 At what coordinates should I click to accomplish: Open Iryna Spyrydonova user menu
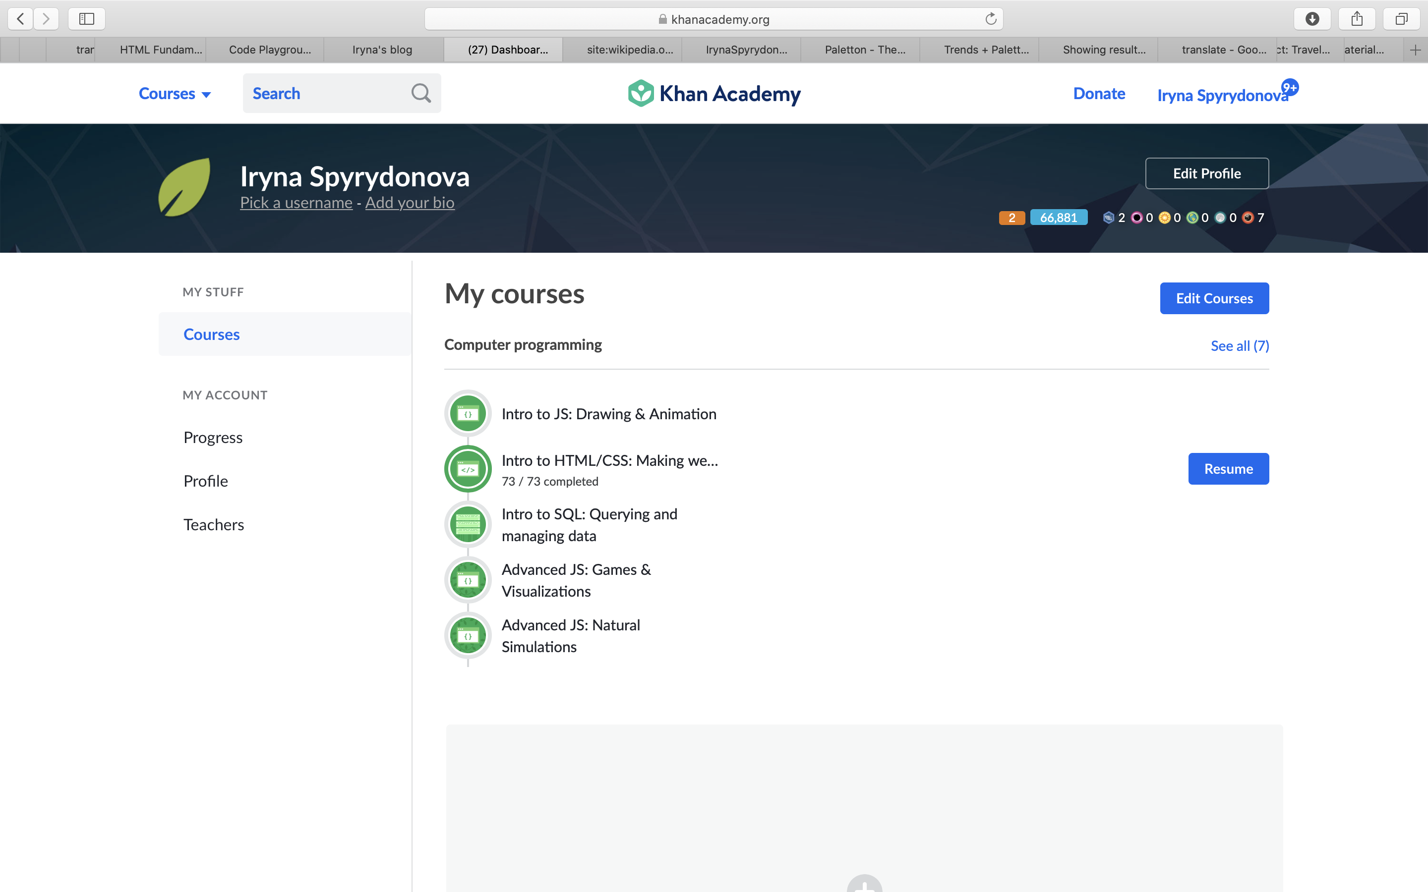pyautogui.click(x=1222, y=95)
